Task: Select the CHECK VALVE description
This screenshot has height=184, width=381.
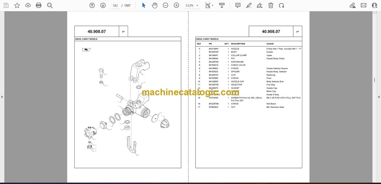Action: pyautogui.click(x=238, y=65)
